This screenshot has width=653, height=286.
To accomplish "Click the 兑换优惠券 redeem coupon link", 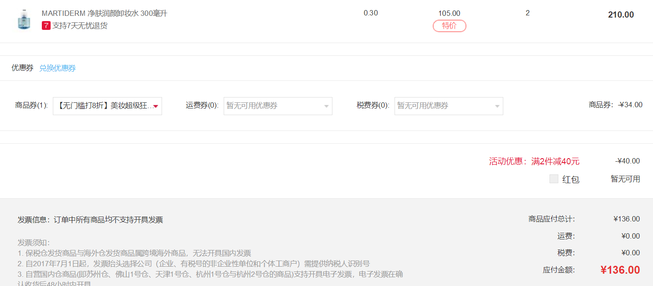I will [57, 68].
